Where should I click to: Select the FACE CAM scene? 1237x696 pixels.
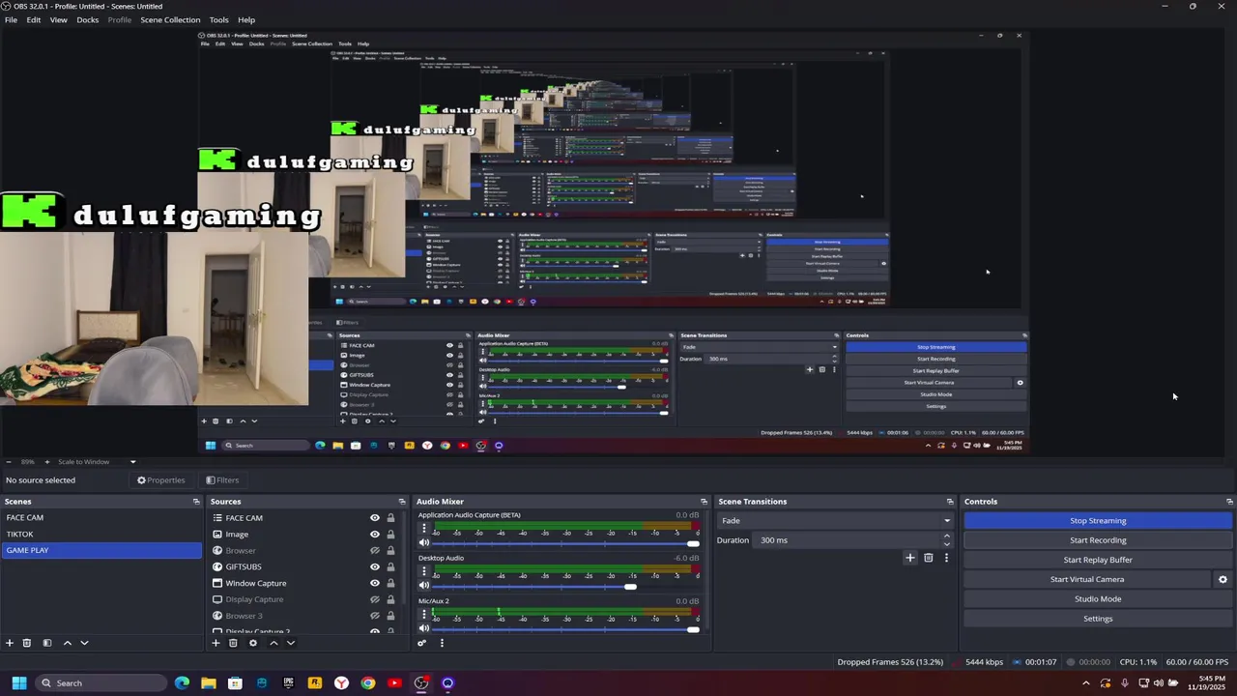coord(101,517)
